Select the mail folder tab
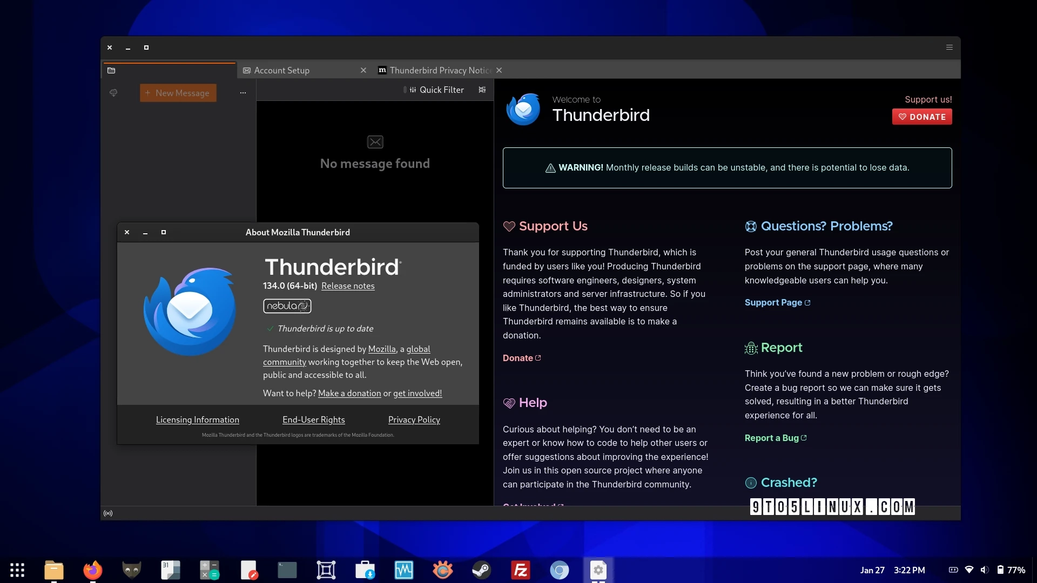This screenshot has height=583, width=1037. 169,70
